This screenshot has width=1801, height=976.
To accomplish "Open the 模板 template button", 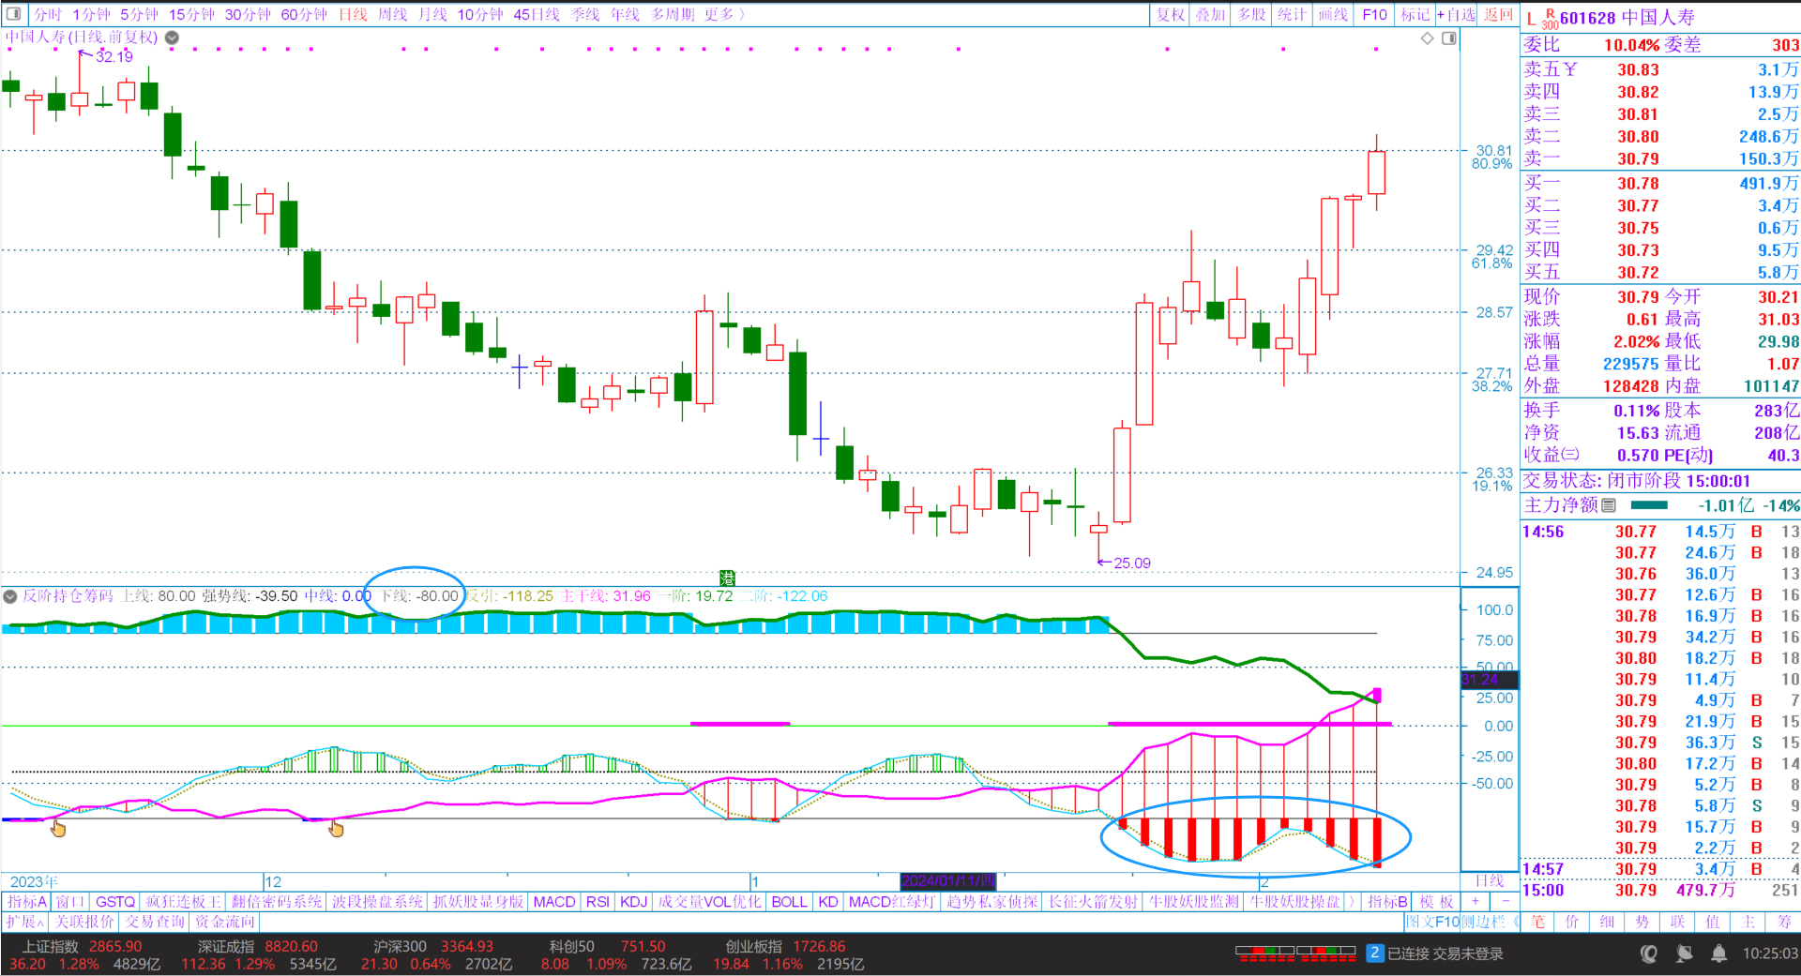I will point(1436,902).
